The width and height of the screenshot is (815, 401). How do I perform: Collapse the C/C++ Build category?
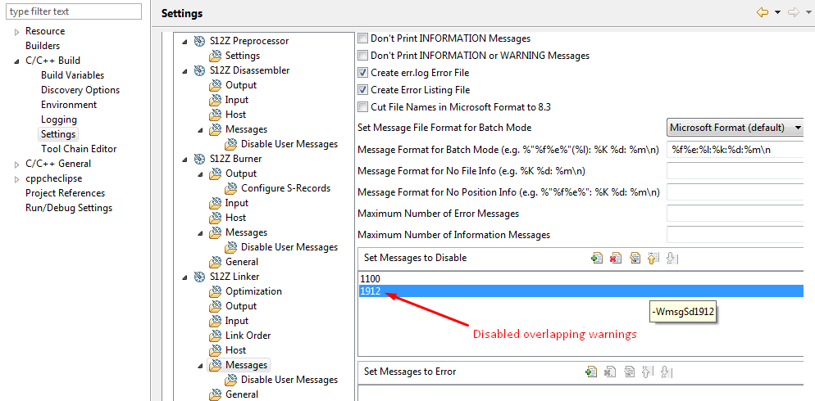pos(17,61)
